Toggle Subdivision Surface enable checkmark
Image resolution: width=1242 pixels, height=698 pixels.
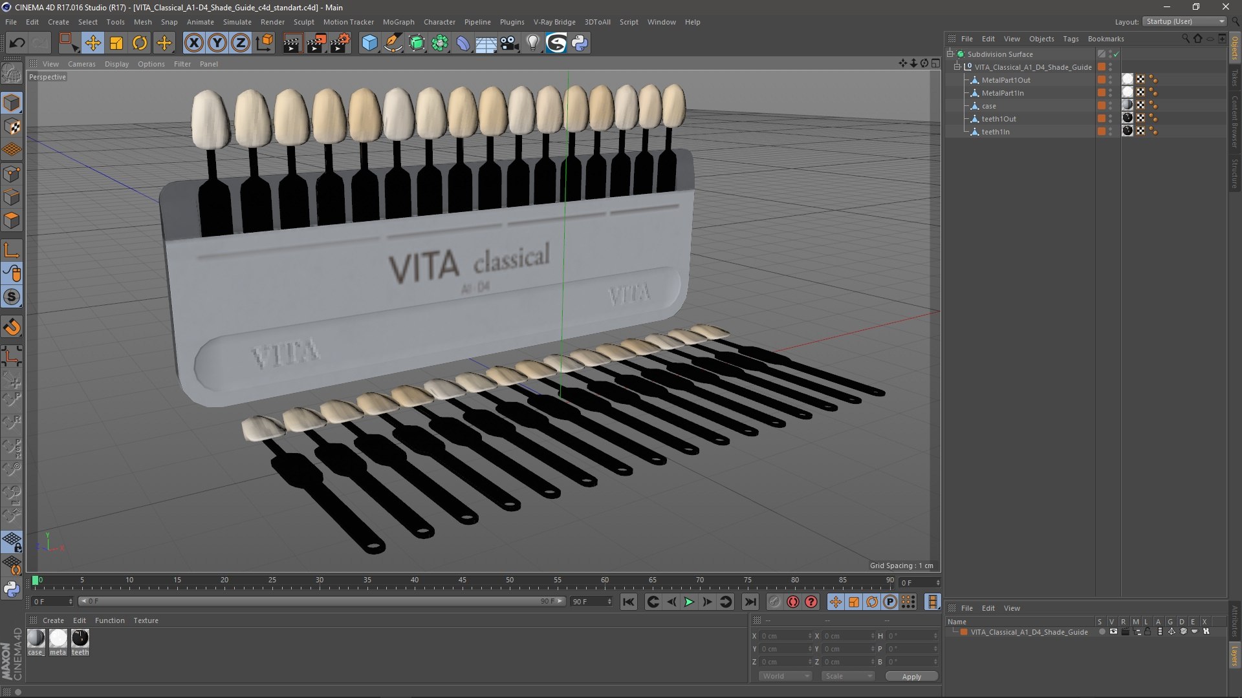coord(1117,54)
